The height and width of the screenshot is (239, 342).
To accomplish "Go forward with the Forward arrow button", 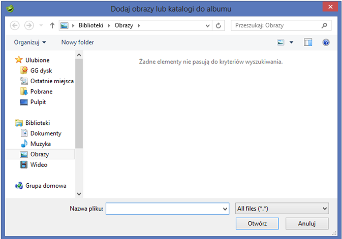I will (29, 25).
